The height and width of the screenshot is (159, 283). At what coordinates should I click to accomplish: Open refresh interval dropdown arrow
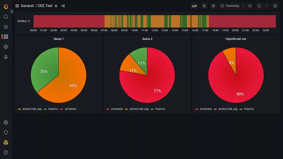click(266, 6)
